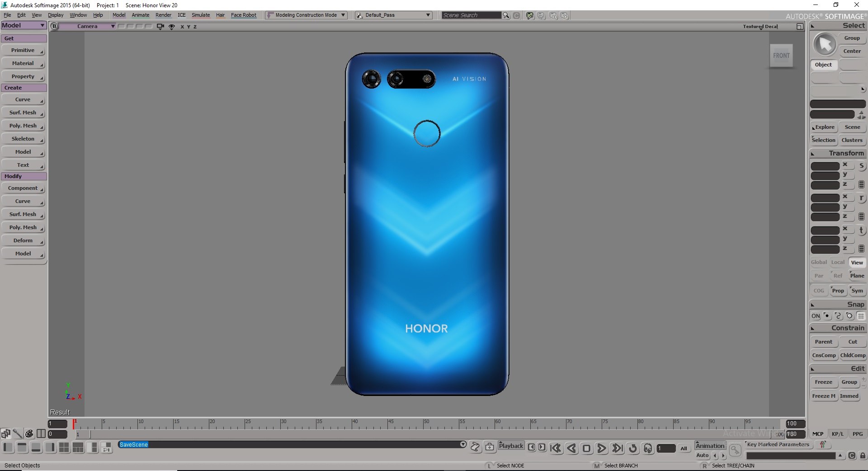This screenshot has width=868, height=471.
Task: Click frame 50 on the timeline
Action: pyautogui.click(x=424, y=424)
